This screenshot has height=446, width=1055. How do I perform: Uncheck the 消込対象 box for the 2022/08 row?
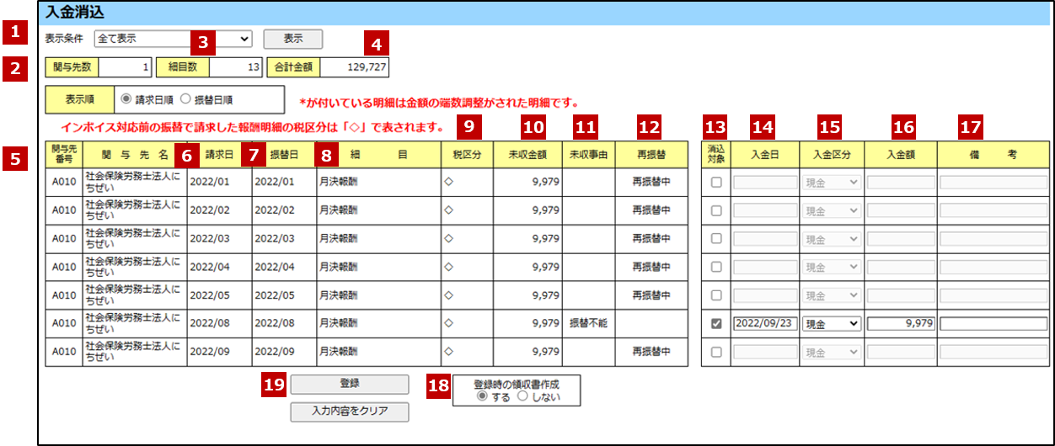click(x=716, y=324)
